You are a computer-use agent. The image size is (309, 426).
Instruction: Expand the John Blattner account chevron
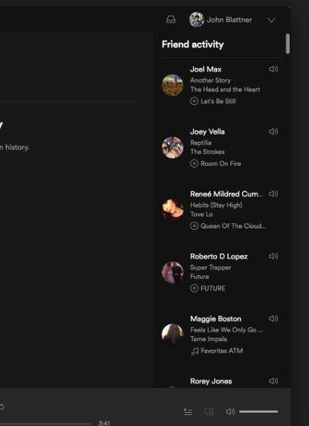coord(271,20)
